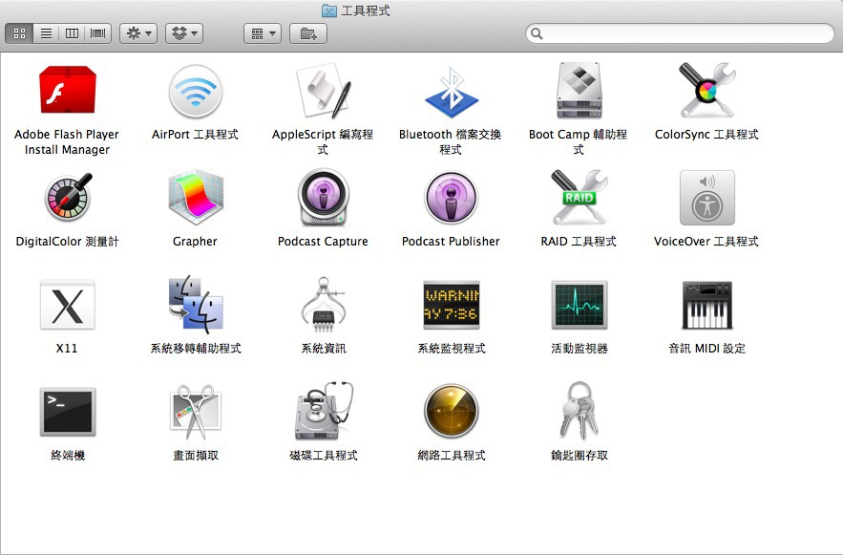
Task: Select the Bluetooth 檔案交換程式 icon
Action: coord(452,92)
